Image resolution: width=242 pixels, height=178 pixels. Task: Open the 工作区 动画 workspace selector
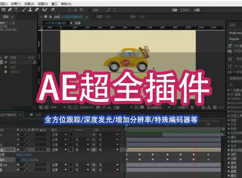(x=197, y=10)
